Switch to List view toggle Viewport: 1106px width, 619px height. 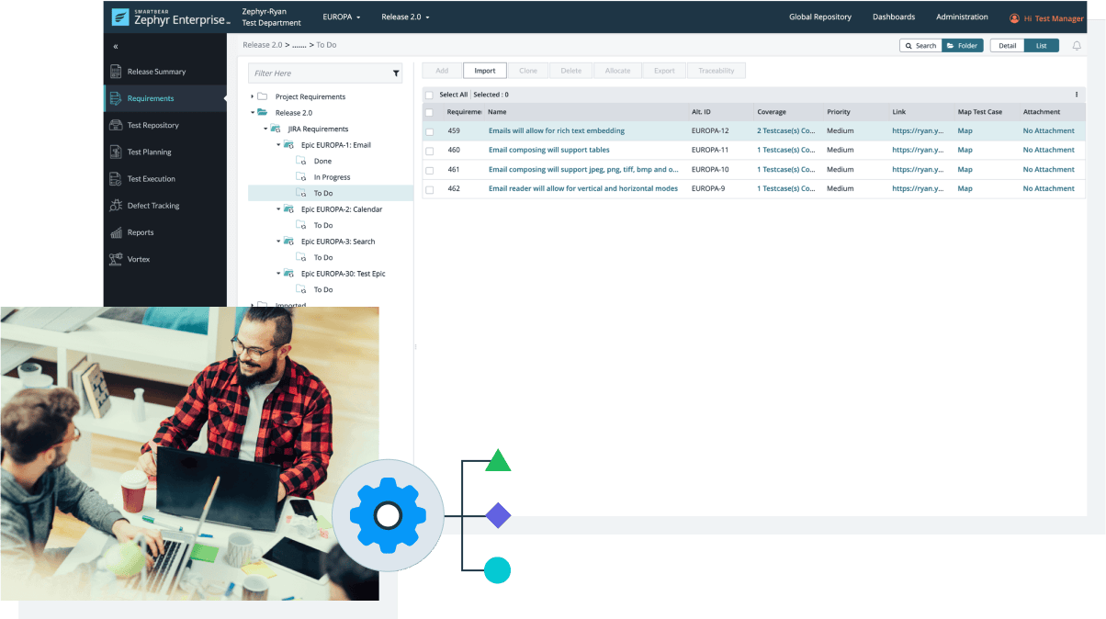(x=1042, y=45)
